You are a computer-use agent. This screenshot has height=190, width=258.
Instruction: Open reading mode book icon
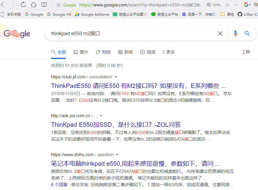44,5
